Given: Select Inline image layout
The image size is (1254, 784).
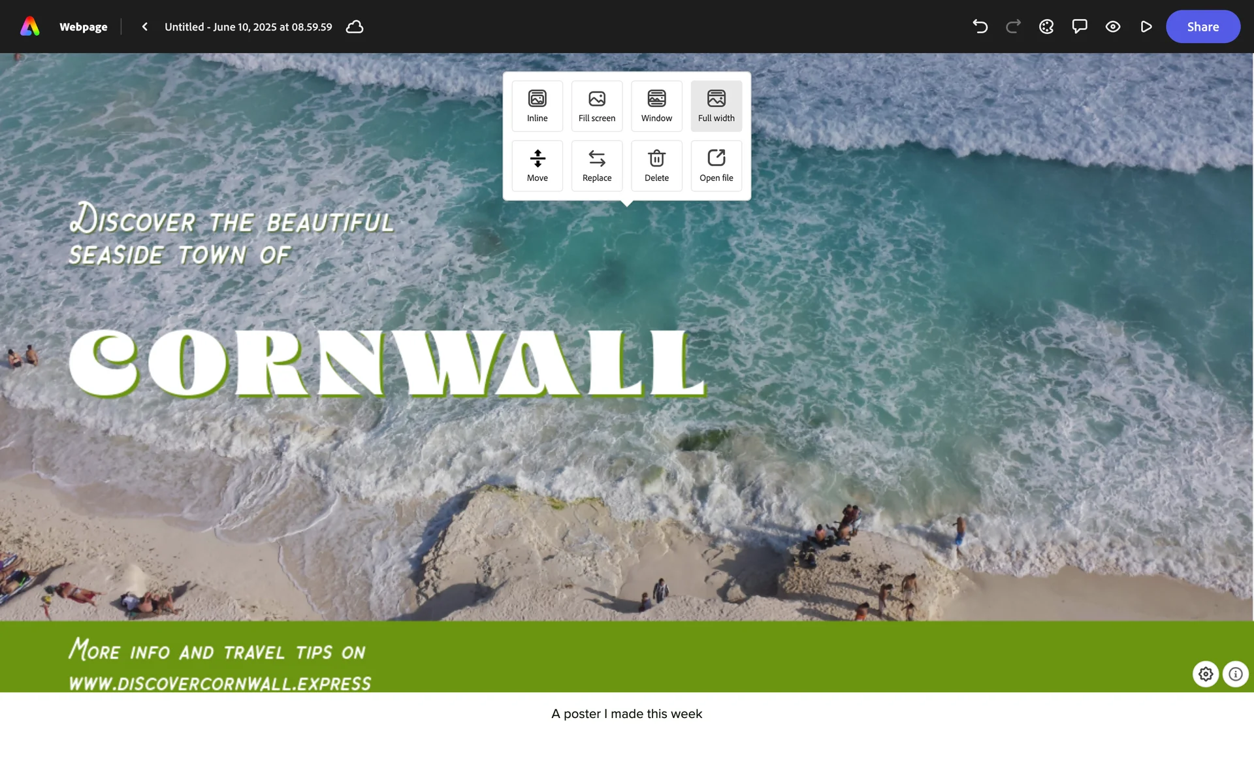Looking at the screenshot, I should click(537, 106).
